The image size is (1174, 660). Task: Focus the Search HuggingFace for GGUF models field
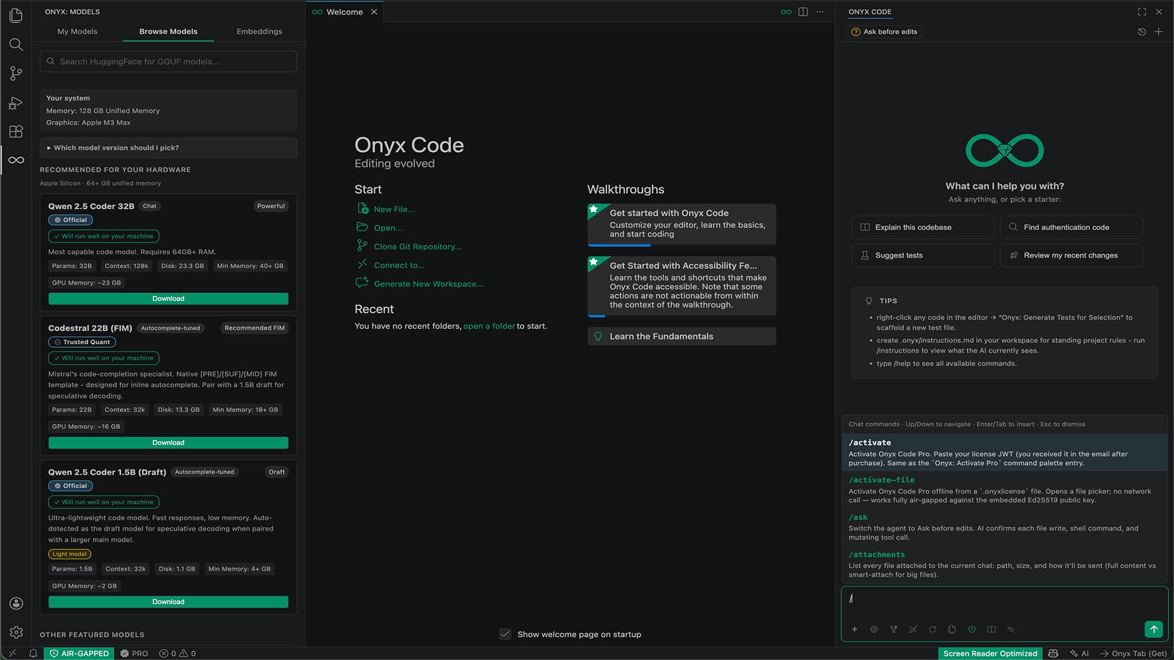click(x=168, y=62)
